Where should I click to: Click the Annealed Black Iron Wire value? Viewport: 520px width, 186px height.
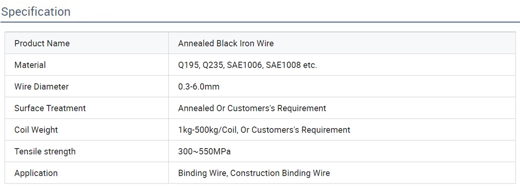tap(226, 44)
